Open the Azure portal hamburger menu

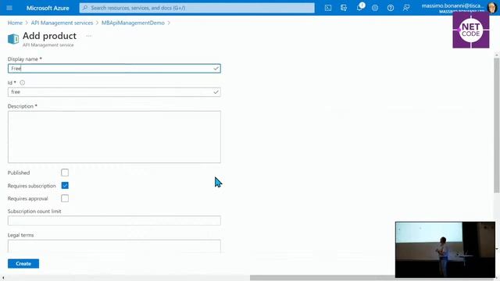[x=9, y=8]
